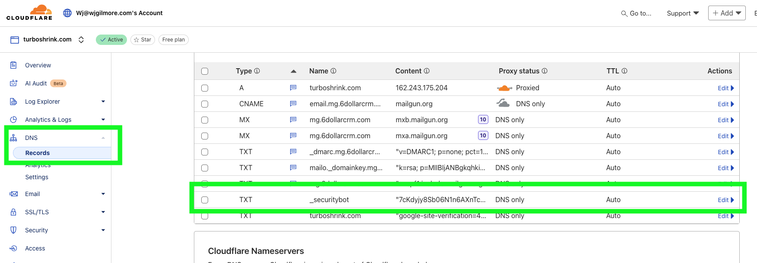
Task: Click the _securitybot name cell
Action: click(x=329, y=200)
